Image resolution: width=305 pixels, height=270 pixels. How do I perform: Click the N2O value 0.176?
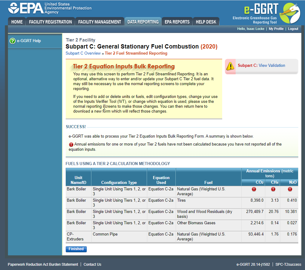(x=292, y=234)
